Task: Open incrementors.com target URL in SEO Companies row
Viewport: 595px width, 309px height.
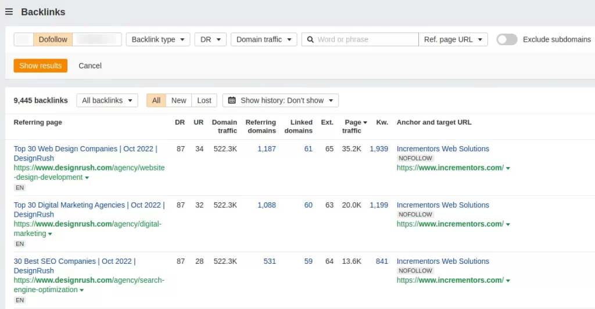Action: pos(450,280)
